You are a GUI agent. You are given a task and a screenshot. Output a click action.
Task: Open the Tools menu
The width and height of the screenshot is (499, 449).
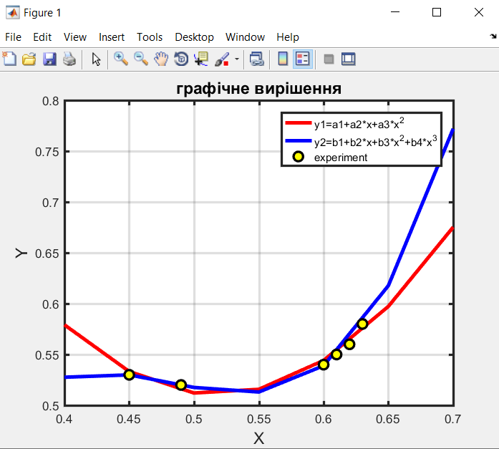[150, 37]
